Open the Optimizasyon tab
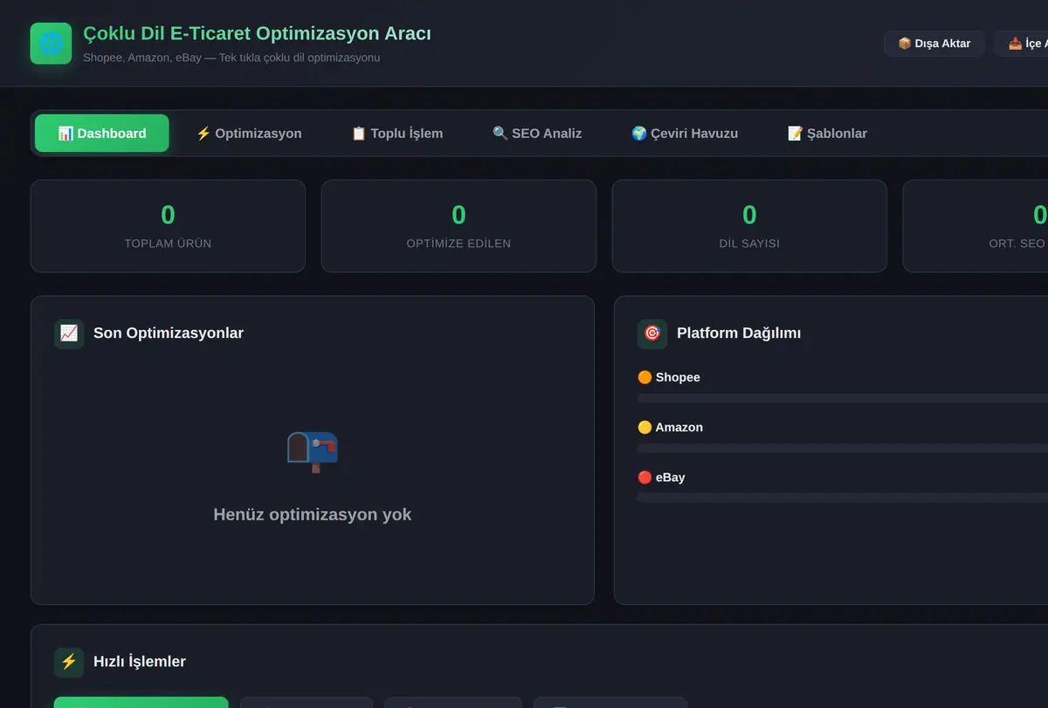This screenshot has height=708, width=1048. pyautogui.click(x=249, y=134)
